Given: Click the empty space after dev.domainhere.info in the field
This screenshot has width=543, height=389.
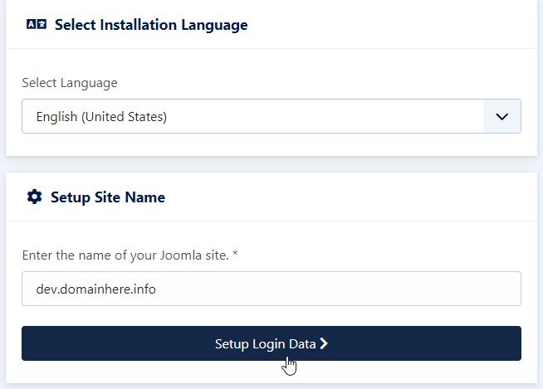Looking at the screenshot, I should click(x=336, y=289).
